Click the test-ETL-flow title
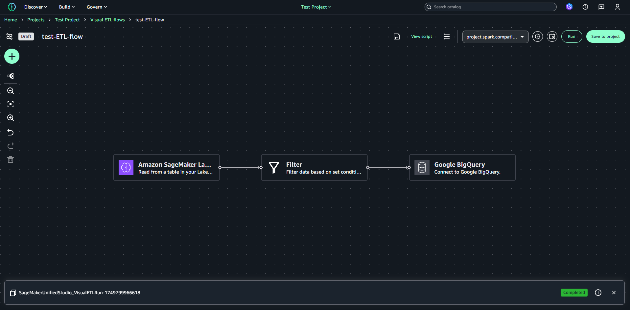 (x=62, y=36)
